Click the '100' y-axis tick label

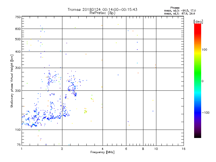18,130
